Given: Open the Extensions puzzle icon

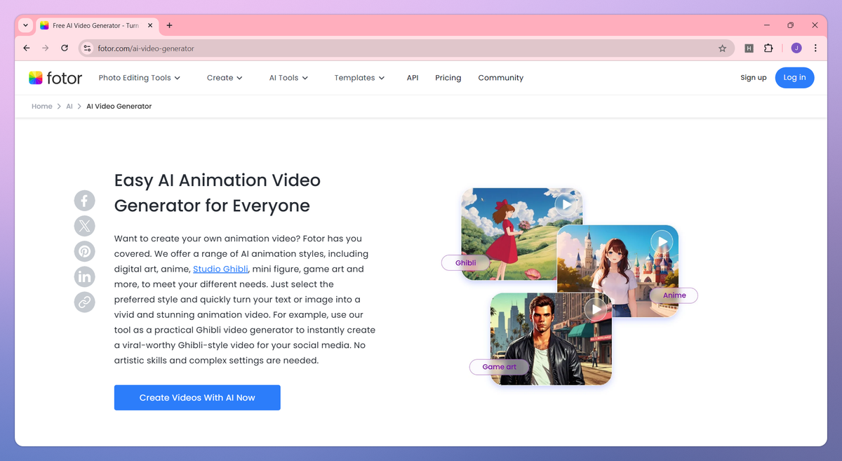Looking at the screenshot, I should point(768,48).
